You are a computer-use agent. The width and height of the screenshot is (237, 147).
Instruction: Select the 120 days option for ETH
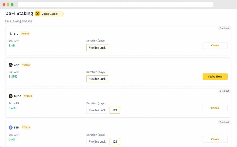tap(115, 142)
